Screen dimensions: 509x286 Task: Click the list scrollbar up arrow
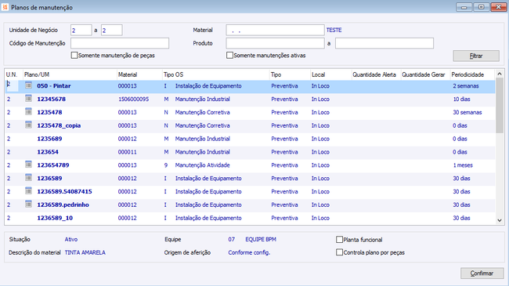[x=500, y=74]
